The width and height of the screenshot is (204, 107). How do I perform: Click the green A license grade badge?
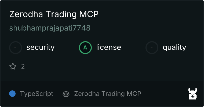click(85, 48)
